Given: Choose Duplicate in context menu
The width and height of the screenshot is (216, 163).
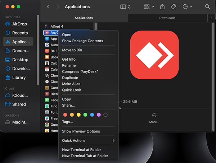Looking at the screenshot, I should 88,78.
